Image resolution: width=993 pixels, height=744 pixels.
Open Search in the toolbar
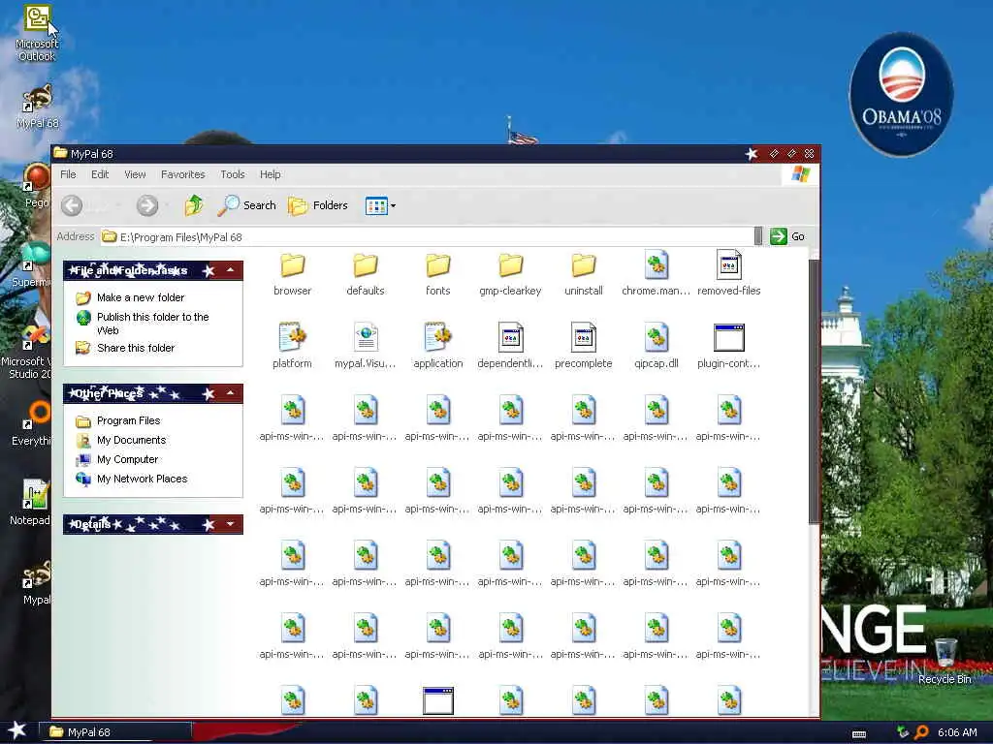247,205
